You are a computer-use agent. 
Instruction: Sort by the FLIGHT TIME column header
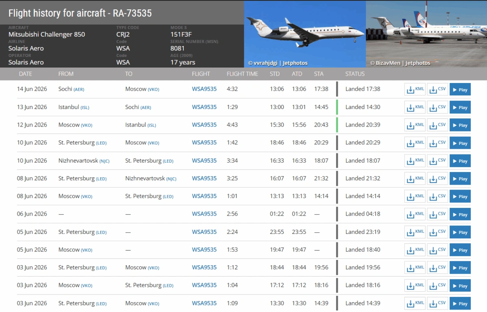click(x=242, y=74)
